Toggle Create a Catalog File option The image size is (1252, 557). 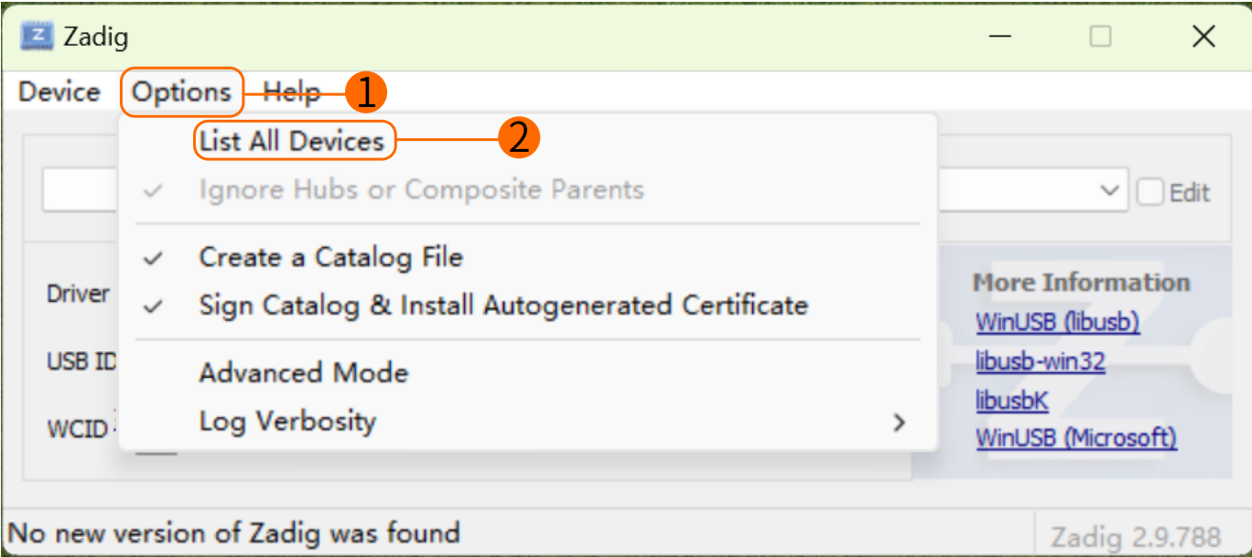click(330, 258)
